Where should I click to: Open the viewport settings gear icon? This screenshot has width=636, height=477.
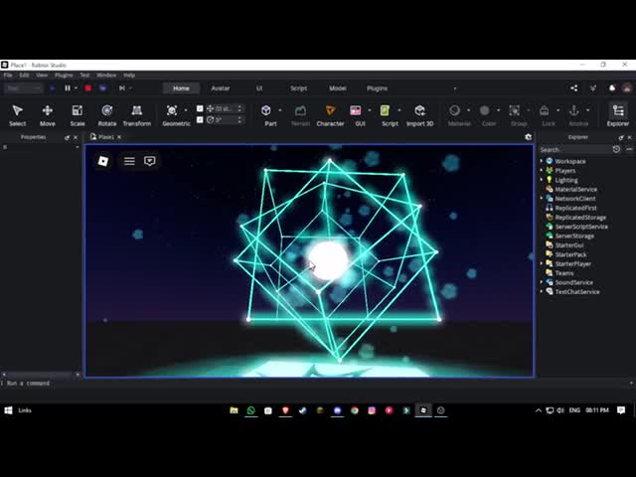[x=528, y=137]
